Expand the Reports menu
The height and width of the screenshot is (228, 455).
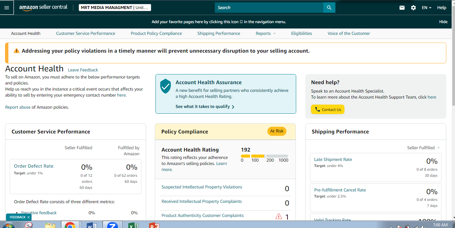[265, 34]
